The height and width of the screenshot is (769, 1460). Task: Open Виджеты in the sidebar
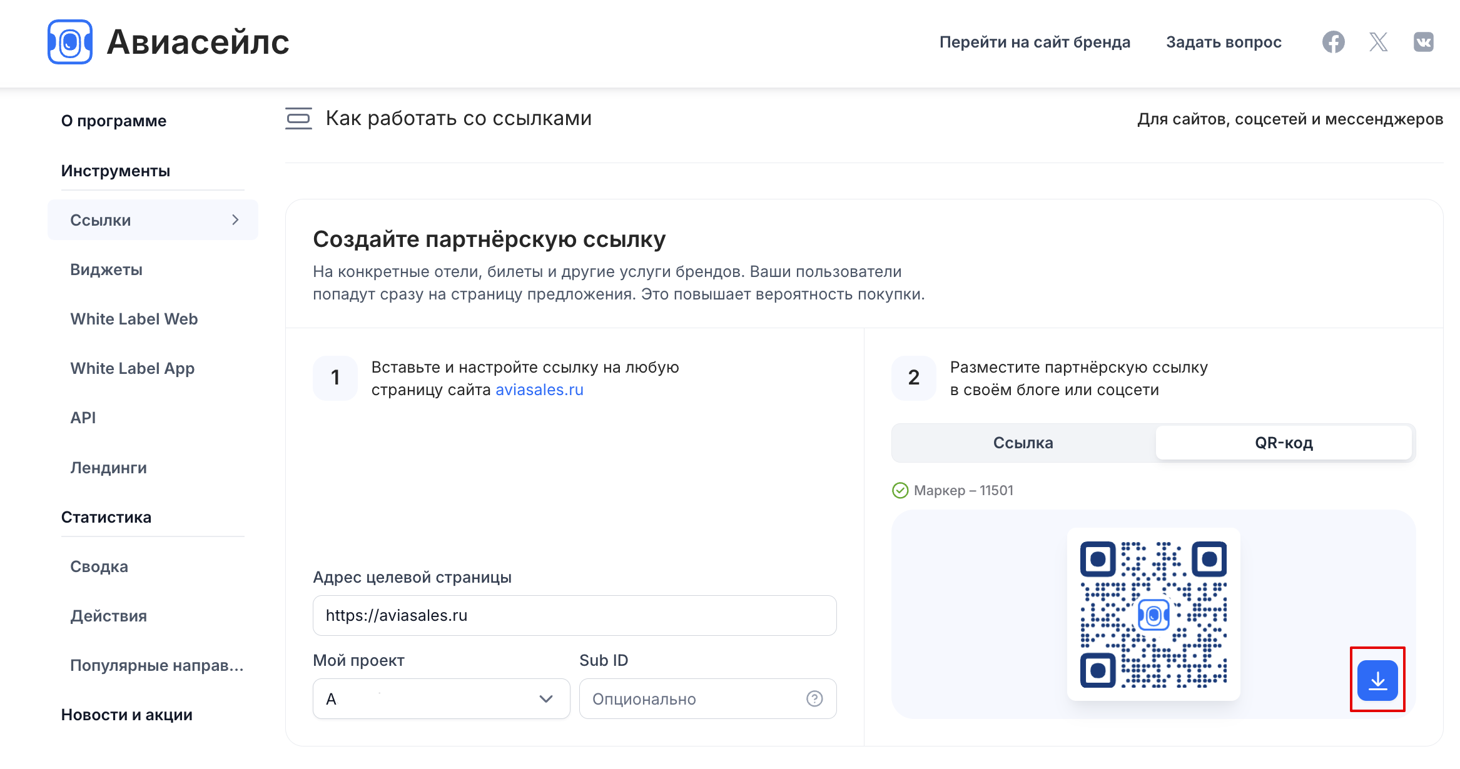[x=106, y=269]
